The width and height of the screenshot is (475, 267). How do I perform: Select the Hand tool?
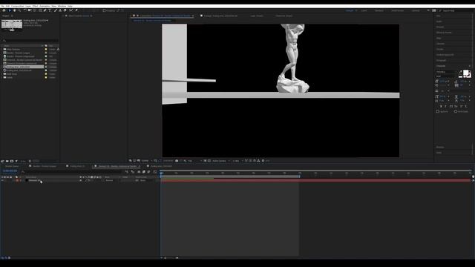coord(14,10)
